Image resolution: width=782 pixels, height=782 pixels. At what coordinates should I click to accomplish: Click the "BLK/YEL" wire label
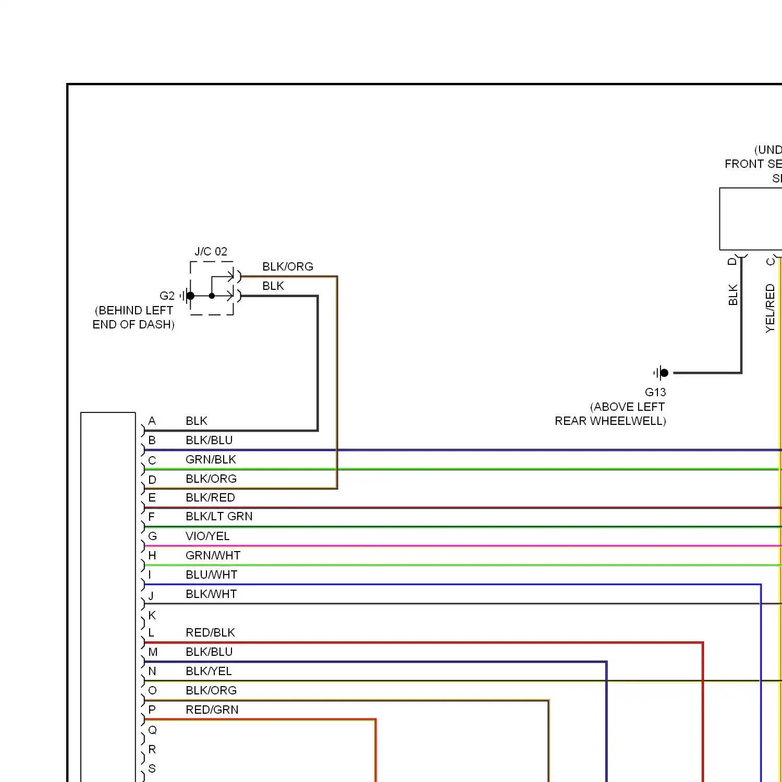coord(209,671)
